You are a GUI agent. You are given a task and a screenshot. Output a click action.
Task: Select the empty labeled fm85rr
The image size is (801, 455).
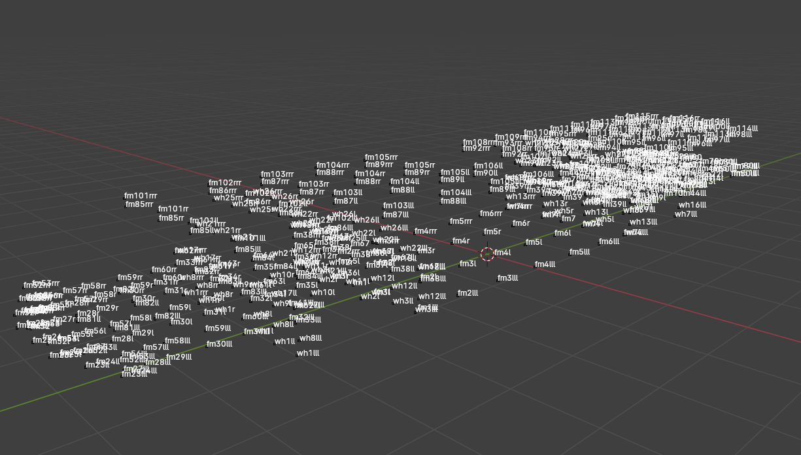(x=171, y=218)
